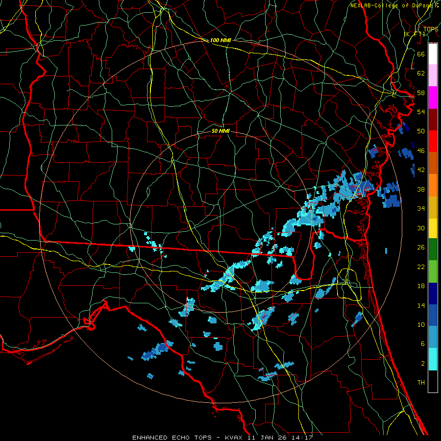
Task: Pick the light pink legend swatch
Action: [433, 75]
